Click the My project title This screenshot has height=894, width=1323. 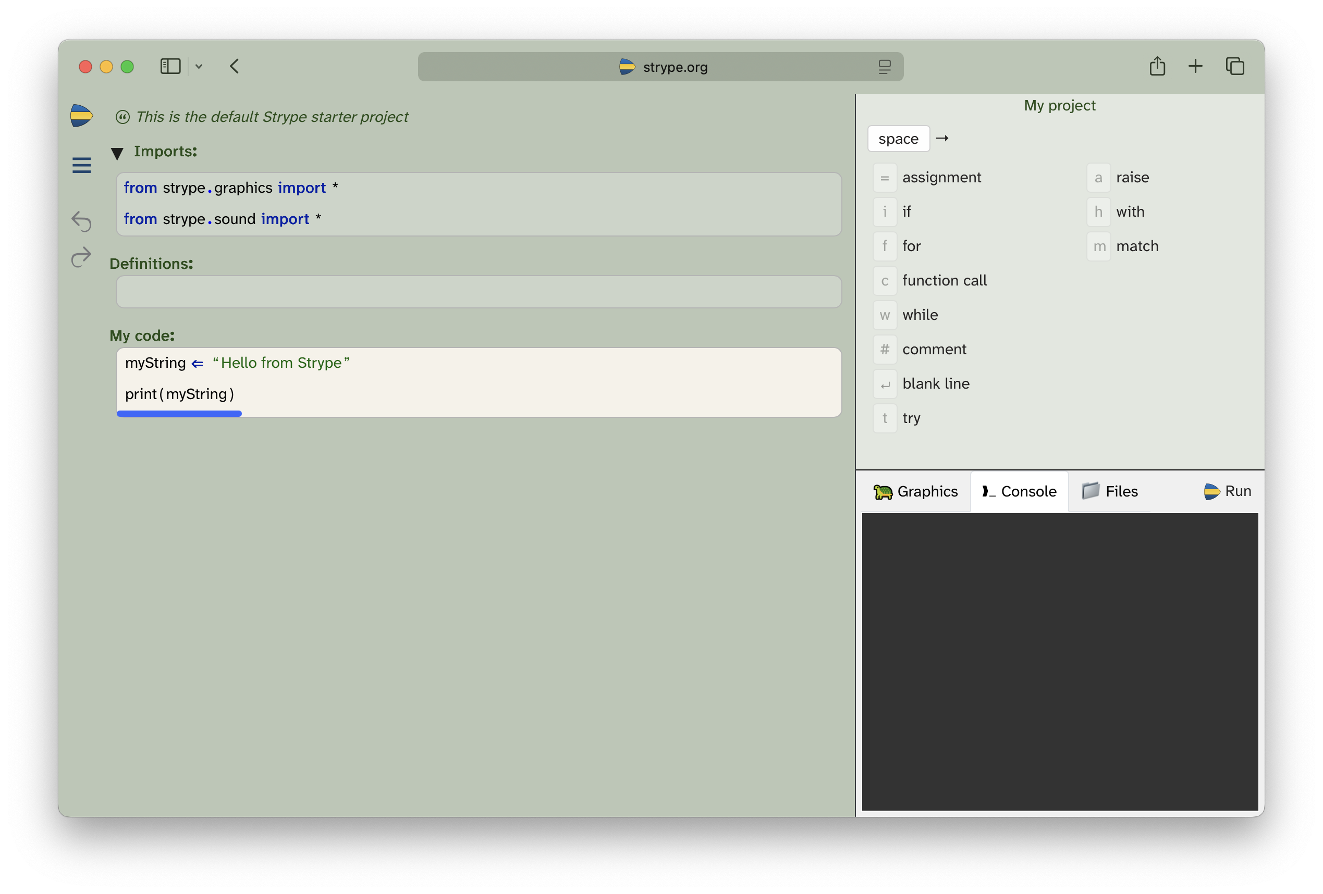(x=1059, y=106)
